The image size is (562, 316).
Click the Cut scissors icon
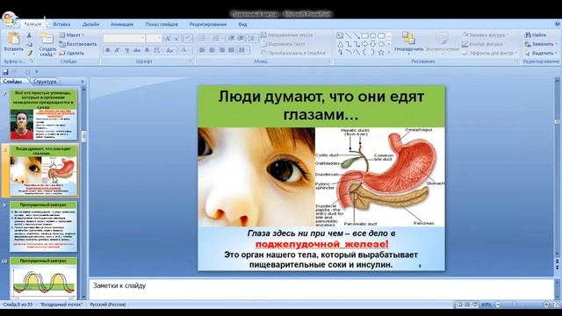click(x=29, y=35)
